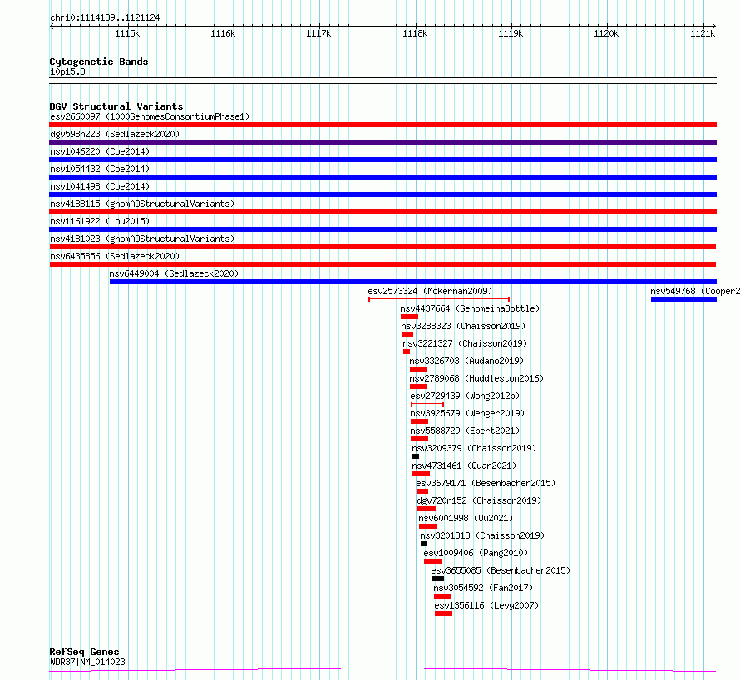
Task: Click the nsv1054432 (Coe2014) label
Action: pos(100,169)
